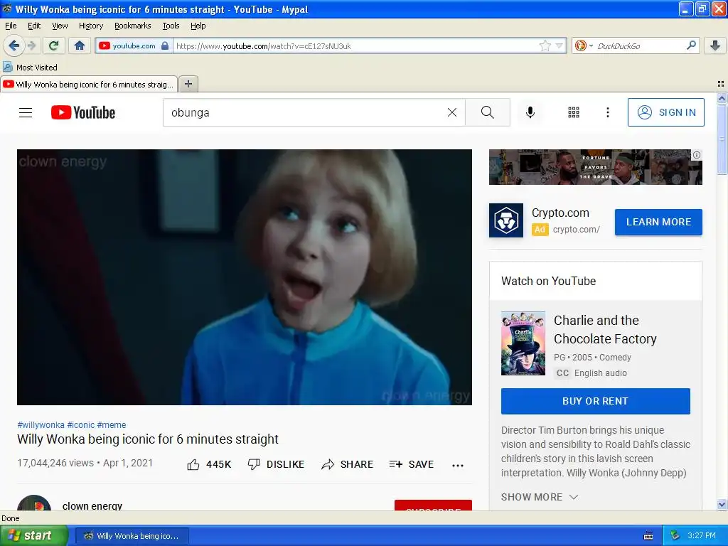Select the Willy Wonka taskbar window button
The height and width of the screenshot is (546, 728).
pyautogui.click(x=132, y=536)
